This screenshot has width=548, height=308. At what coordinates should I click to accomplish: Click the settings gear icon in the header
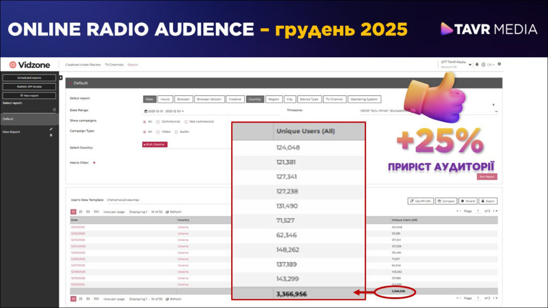(x=499, y=64)
